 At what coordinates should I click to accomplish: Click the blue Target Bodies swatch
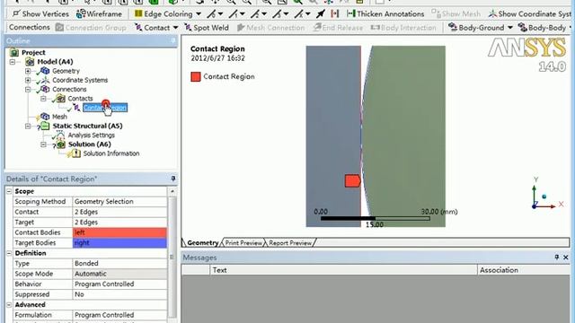(119, 243)
